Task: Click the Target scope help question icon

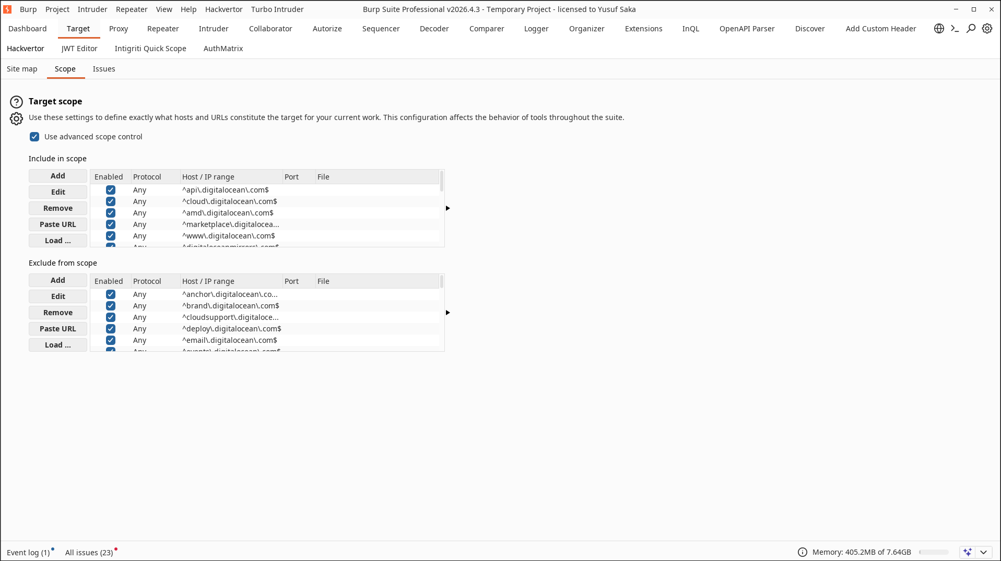Action: 16,102
